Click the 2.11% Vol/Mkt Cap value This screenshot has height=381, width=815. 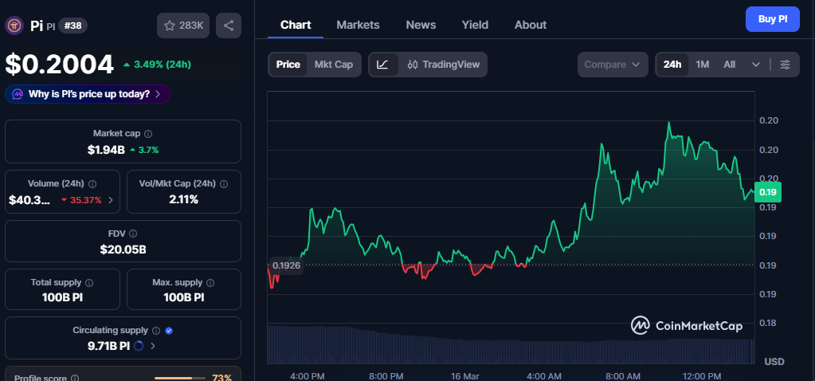(183, 199)
